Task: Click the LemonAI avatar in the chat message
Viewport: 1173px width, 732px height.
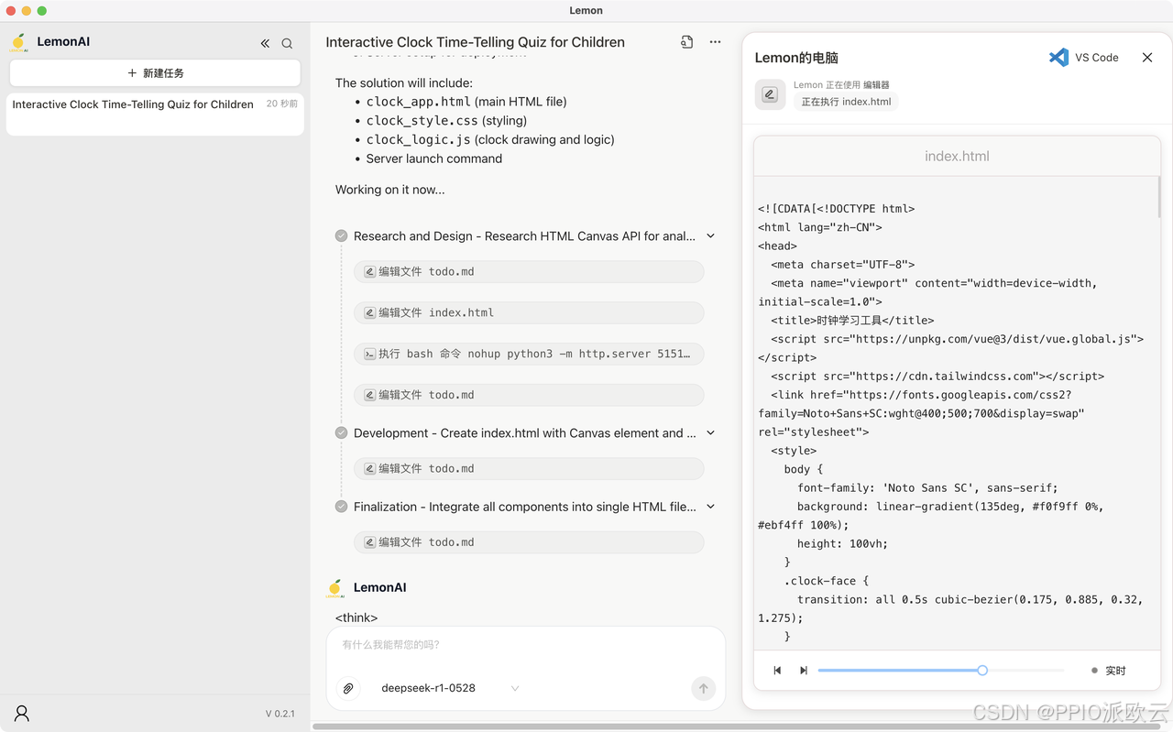Action: (x=335, y=588)
